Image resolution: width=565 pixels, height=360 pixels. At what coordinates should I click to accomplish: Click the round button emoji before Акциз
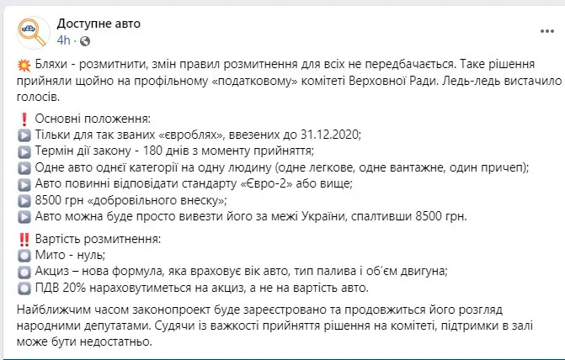click(23, 271)
